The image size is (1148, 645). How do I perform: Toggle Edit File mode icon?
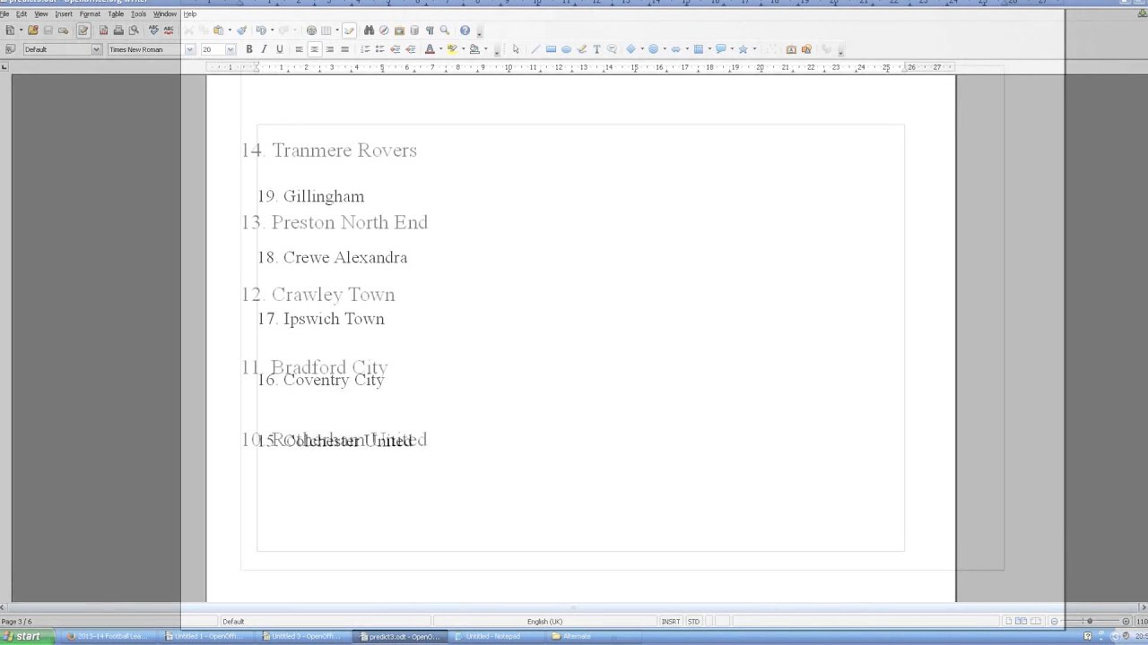pyautogui.click(x=83, y=30)
